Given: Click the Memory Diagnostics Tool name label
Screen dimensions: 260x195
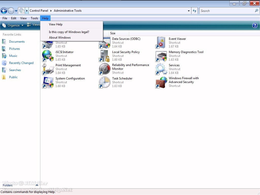Looking at the screenshot, I should point(186,52).
